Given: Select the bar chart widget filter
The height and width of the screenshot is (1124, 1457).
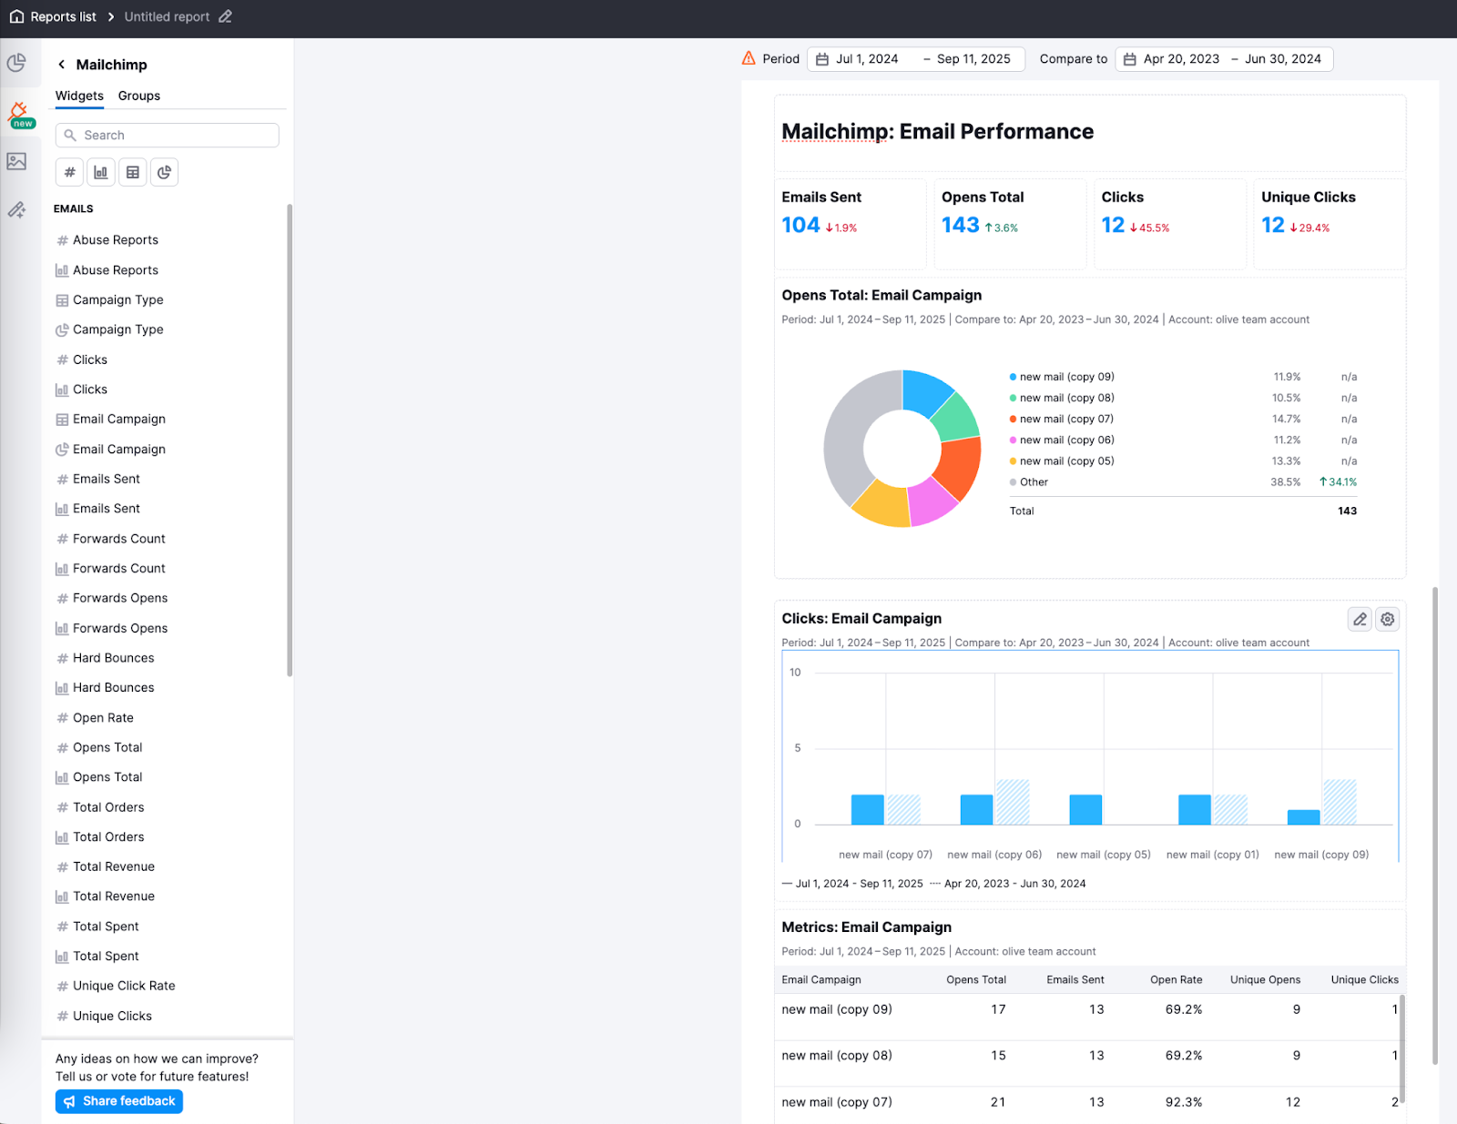Looking at the screenshot, I should click(x=101, y=172).
